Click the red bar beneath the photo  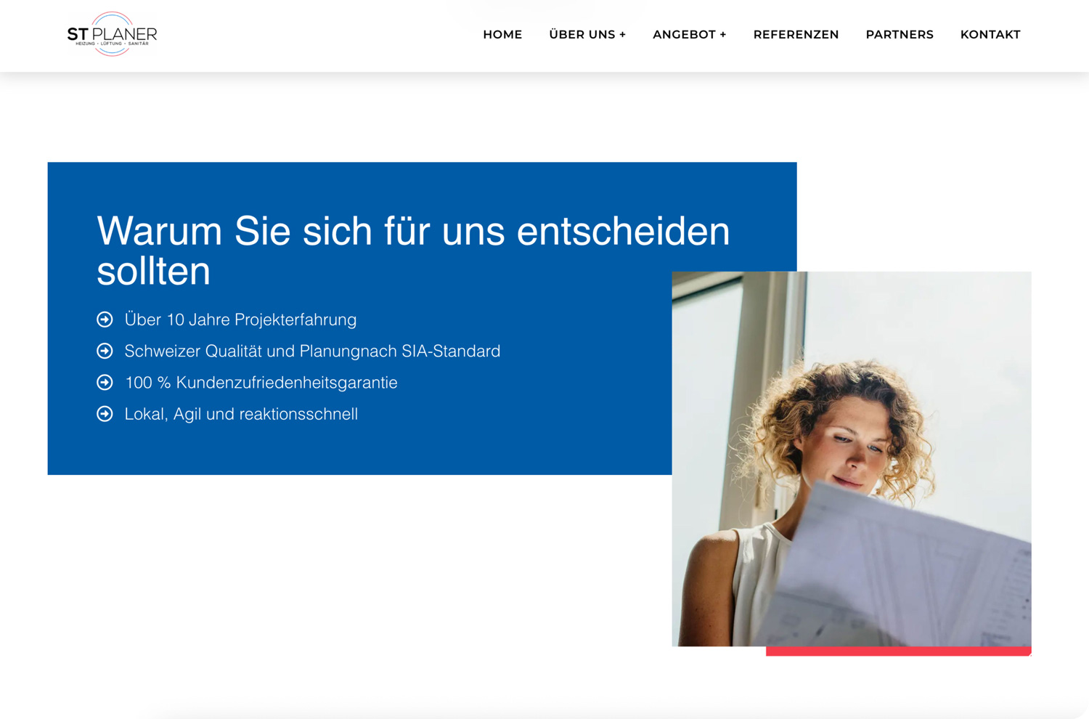click(898, 651)
